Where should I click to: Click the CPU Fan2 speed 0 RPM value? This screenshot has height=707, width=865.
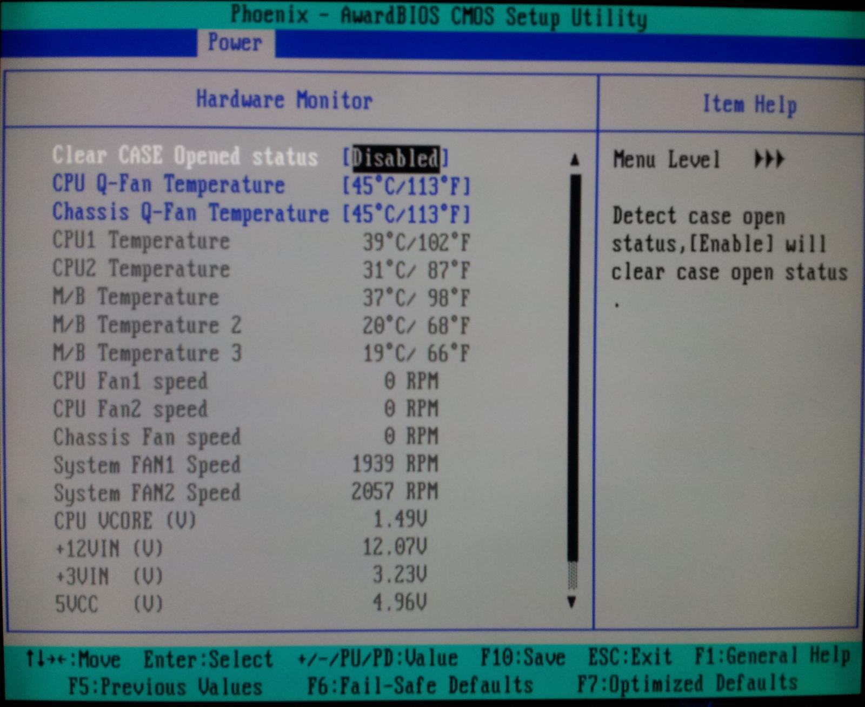[x=411, y=409]
